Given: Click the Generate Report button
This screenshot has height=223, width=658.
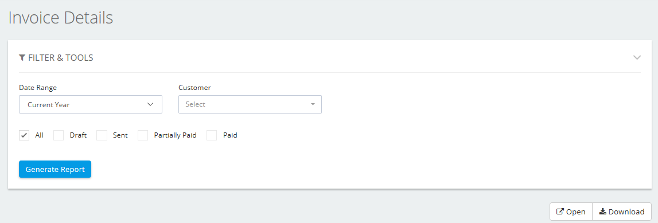Looking at the screenshot, I should 55,169.
